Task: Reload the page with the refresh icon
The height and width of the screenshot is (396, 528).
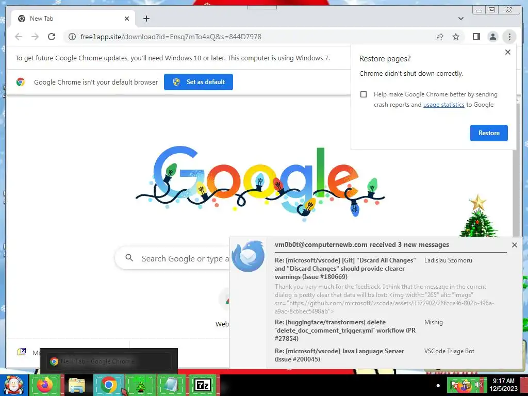Action: coord(52,37)
